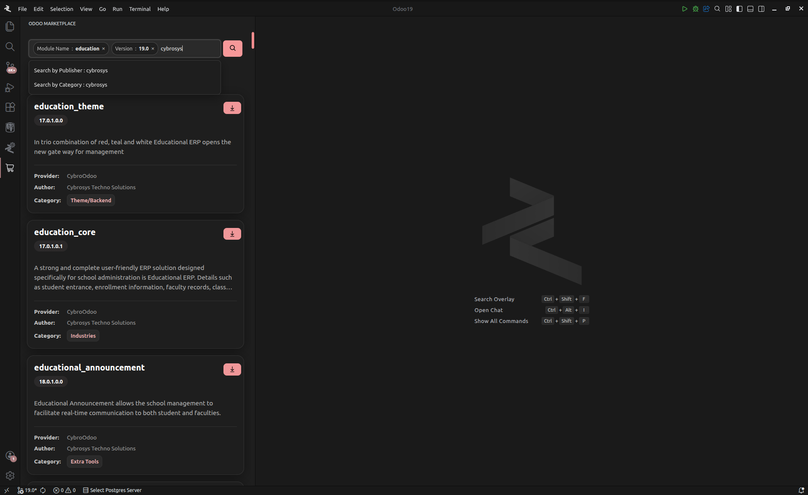
Task: Toggle the secondary side bar visibility
Action: click(761, 9)
